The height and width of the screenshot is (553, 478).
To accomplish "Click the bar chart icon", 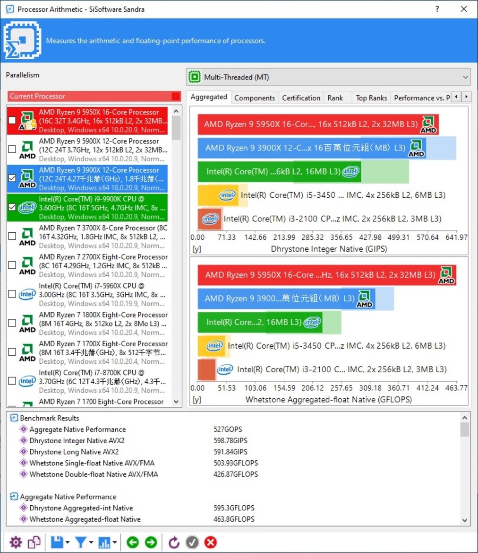I will [x=104, y=542].
